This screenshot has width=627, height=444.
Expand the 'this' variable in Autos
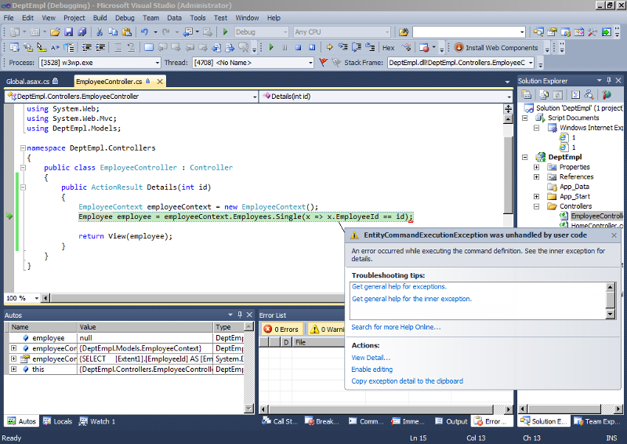[x=13, y=369]
